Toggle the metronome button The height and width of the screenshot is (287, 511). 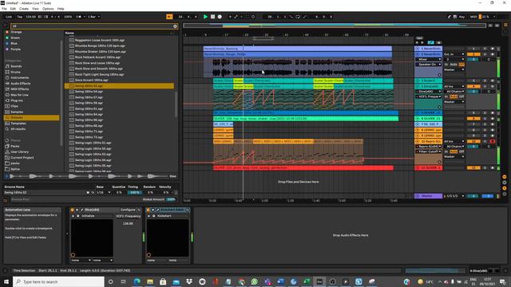coord(78,17)
